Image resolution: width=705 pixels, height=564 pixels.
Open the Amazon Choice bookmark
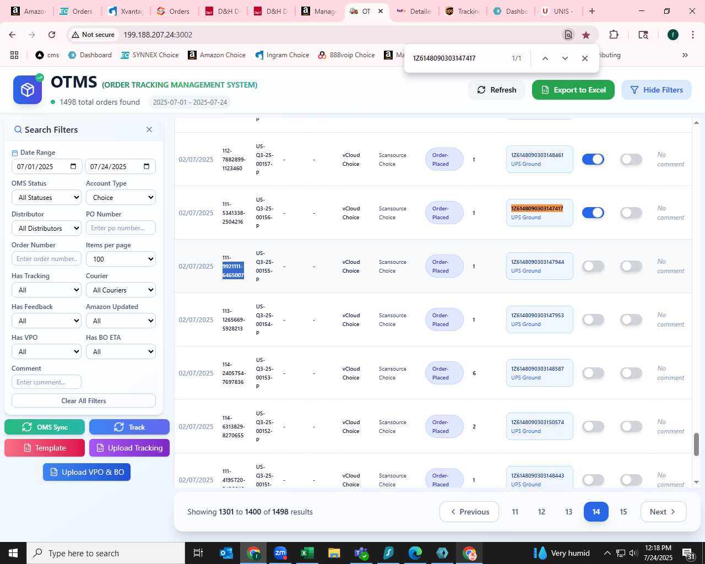tap(217, 55)
